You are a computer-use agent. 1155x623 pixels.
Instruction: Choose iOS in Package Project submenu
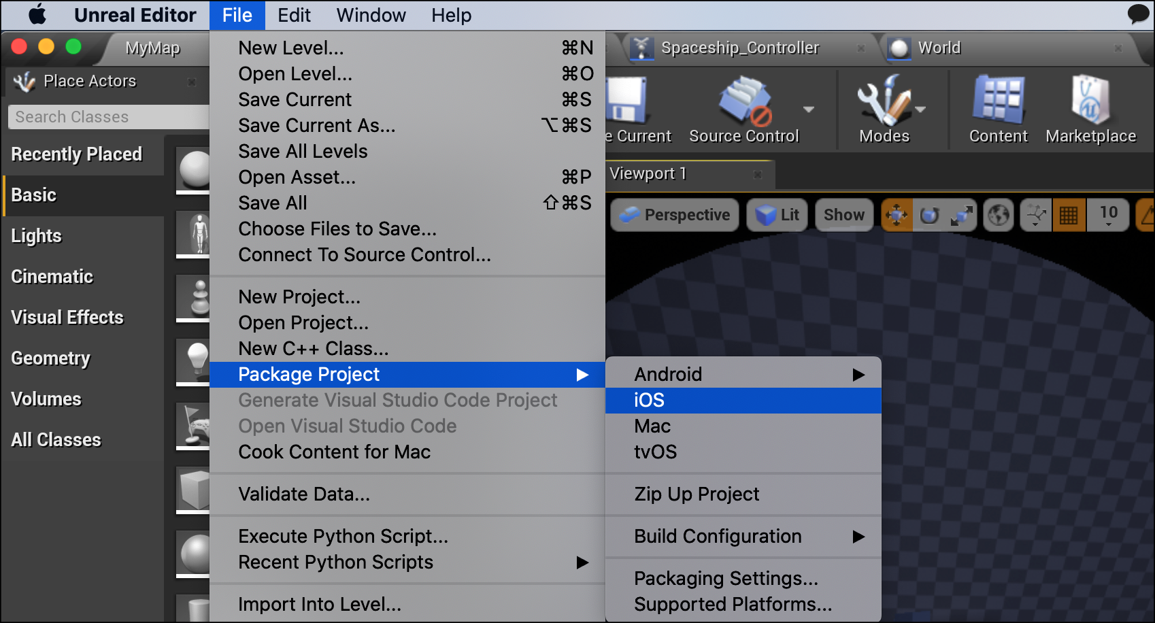point(743,400)
